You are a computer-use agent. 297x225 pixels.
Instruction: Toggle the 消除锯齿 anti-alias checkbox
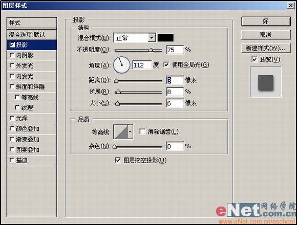point(142,131)
